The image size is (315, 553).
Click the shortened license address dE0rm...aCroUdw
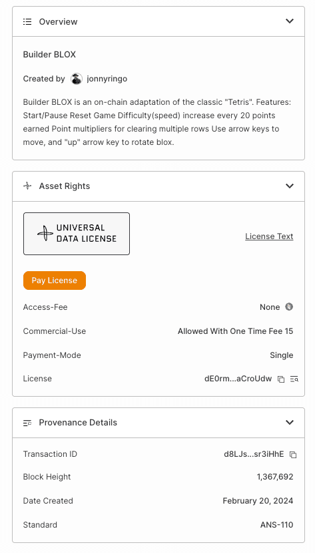[x=238, y=379]
